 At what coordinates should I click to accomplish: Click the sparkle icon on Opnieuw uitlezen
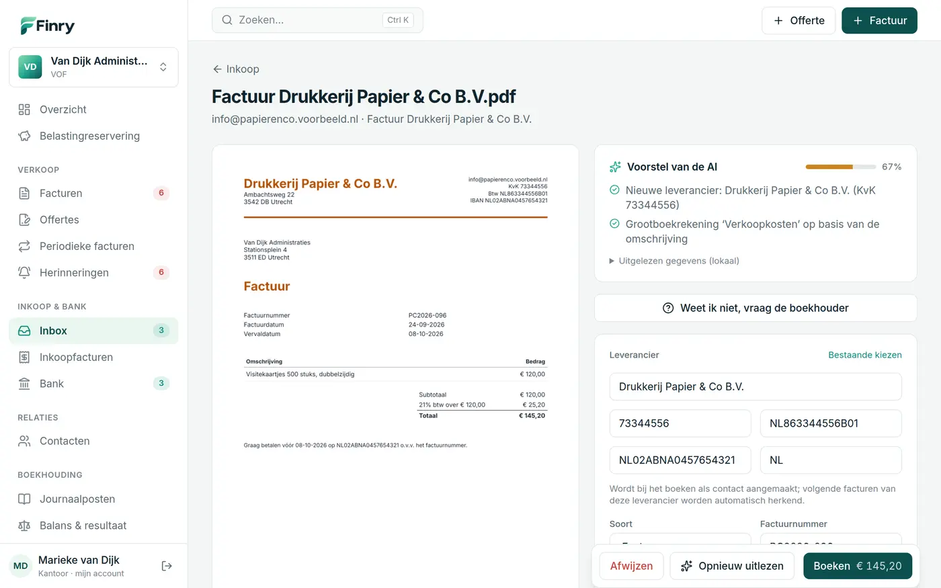click(x=686, y=566)
